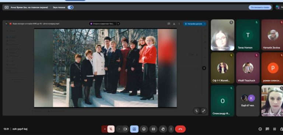Click the captions or layout button

[x=153, y=129]
